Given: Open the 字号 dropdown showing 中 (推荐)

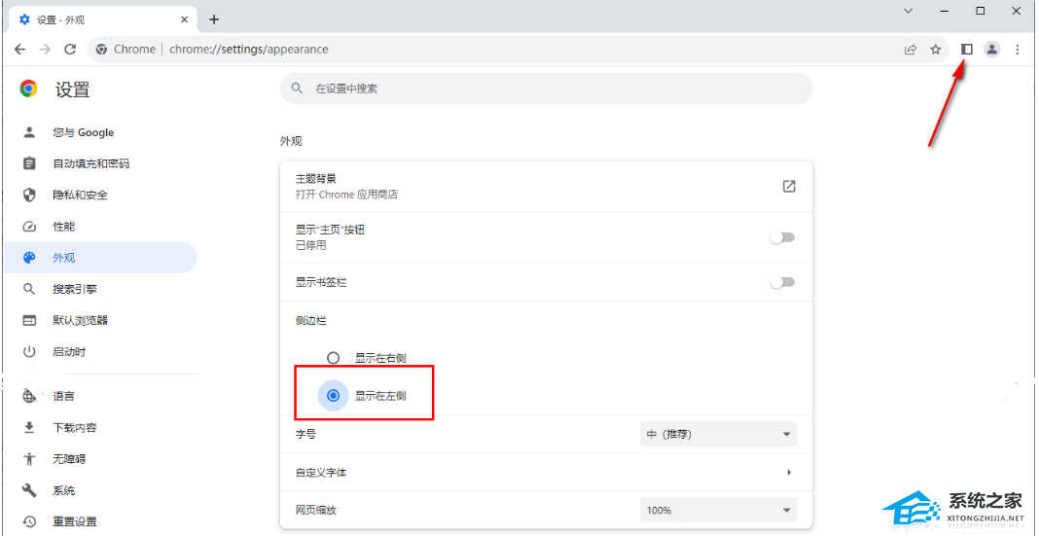Looking at the screenshot, I should pos(718,434).
